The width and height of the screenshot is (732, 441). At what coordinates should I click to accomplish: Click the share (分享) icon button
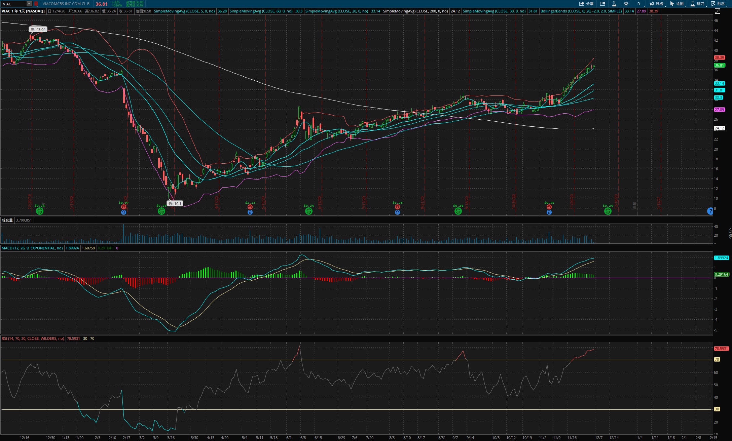point(586,4)
